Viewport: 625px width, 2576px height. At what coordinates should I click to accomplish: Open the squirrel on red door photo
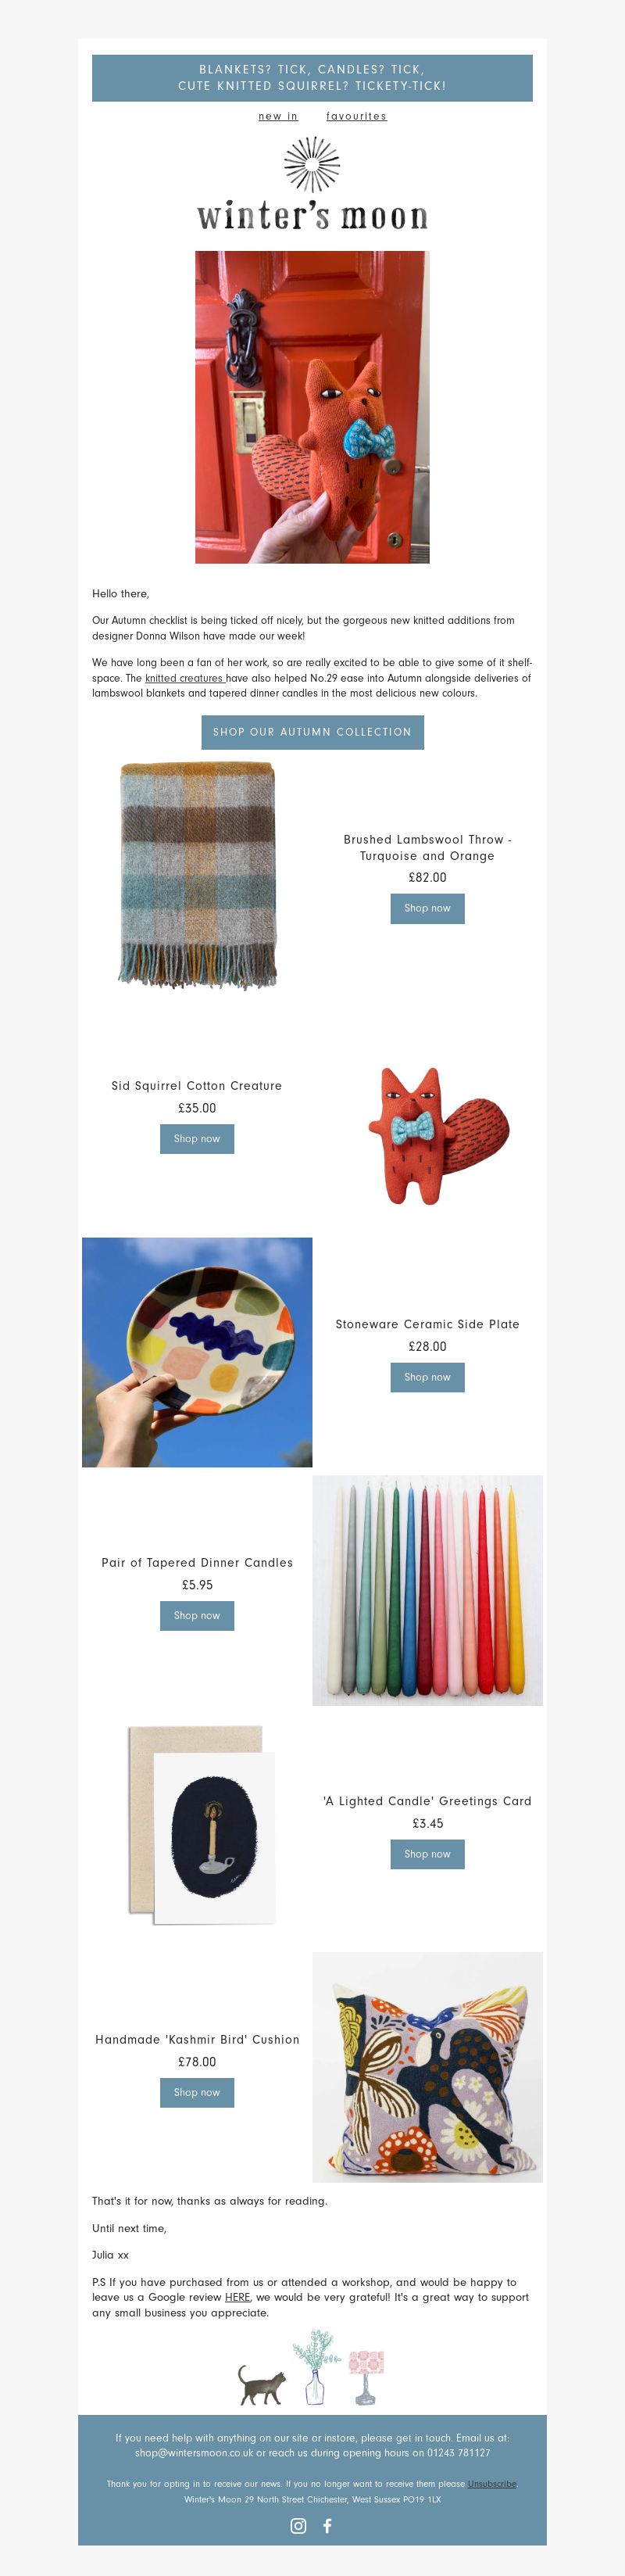(312, 407)
